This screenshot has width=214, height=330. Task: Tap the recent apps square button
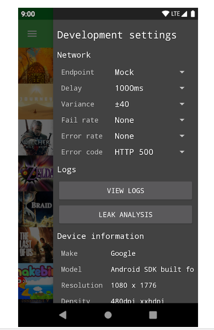pos(153,315)
